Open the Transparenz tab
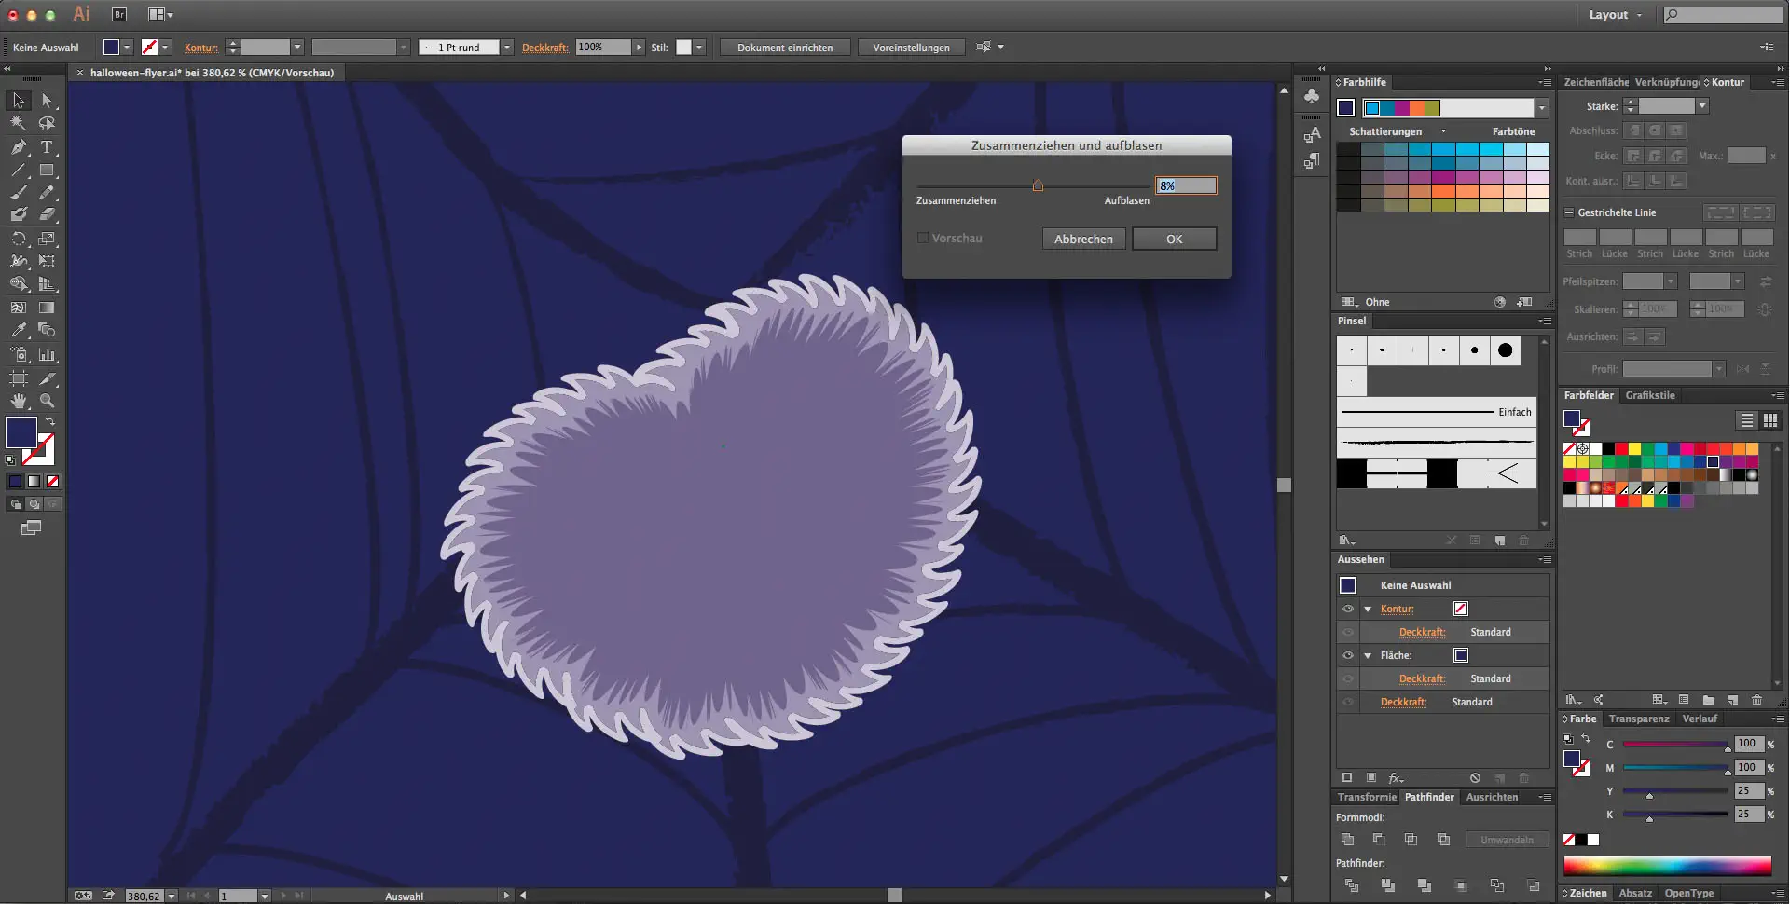The width and height of the screenshot is (1790, 904). [1639, 719]
